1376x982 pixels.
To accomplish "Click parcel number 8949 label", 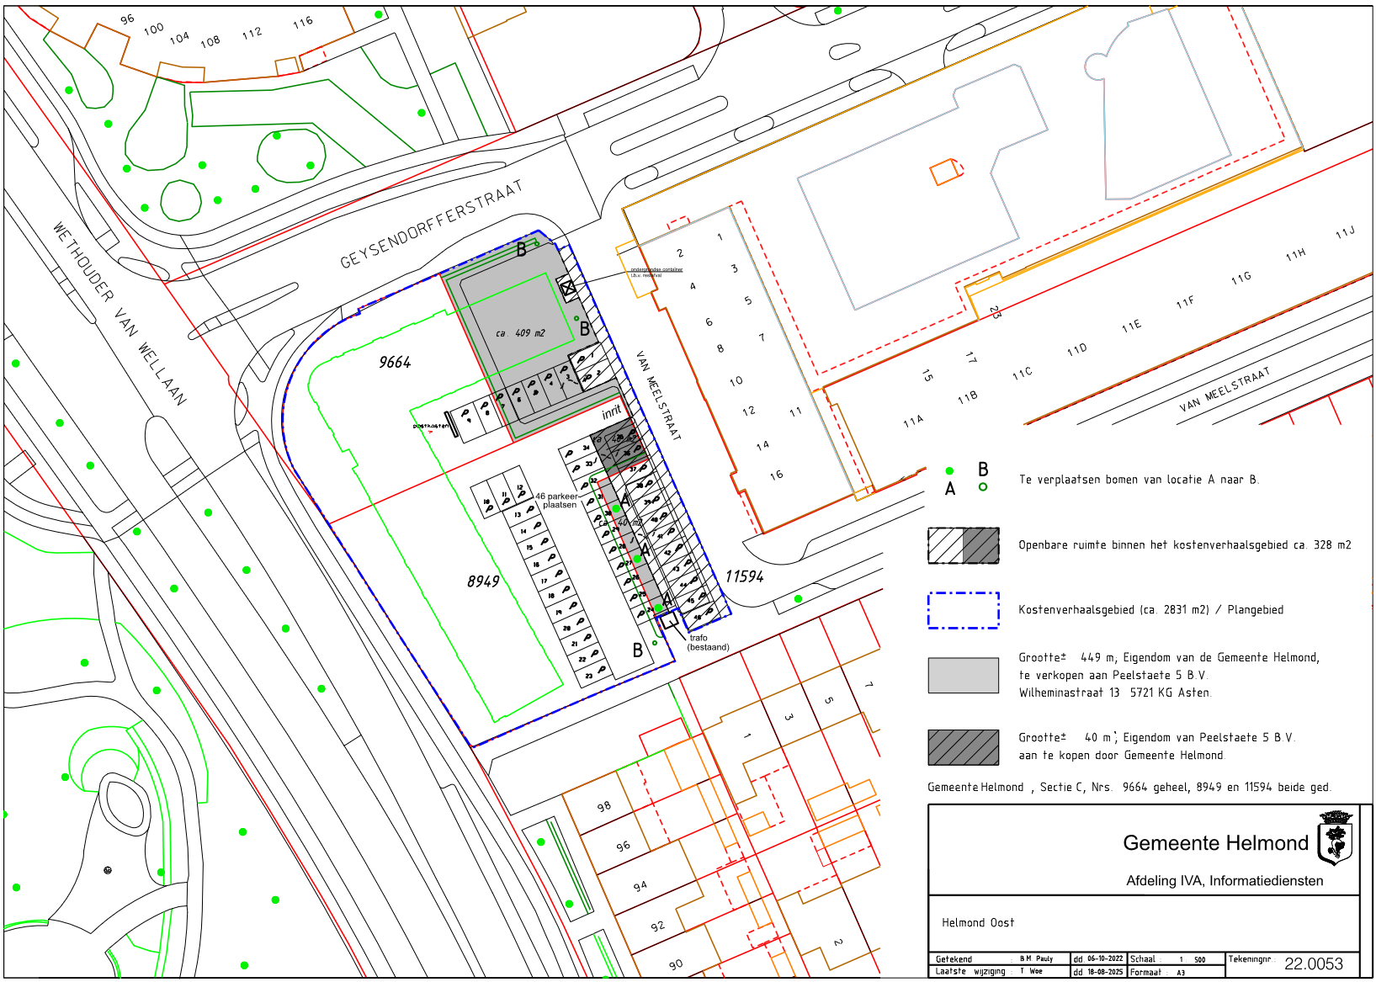I will click(x=483, y=581).
